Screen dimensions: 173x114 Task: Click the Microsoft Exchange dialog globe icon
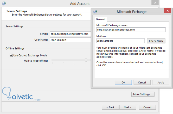pyautogui.click(x=95, y=12)
